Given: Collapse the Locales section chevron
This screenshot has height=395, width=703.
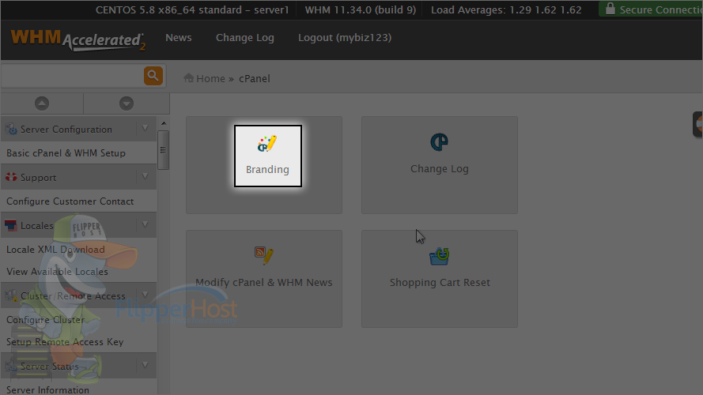Looking at the screenshot, I should (x=146, y=224).
